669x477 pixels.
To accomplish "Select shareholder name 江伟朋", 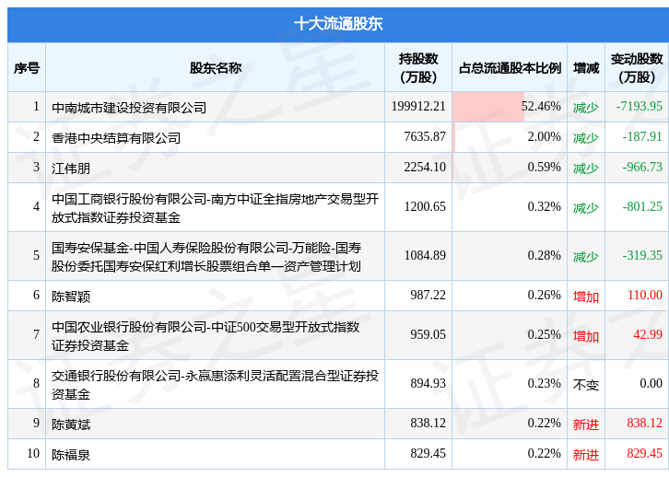I will [x=71, y=168].
